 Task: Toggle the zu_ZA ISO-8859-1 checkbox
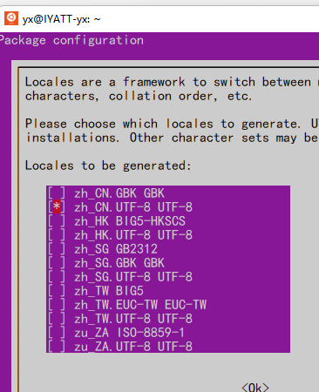point(57,333)
